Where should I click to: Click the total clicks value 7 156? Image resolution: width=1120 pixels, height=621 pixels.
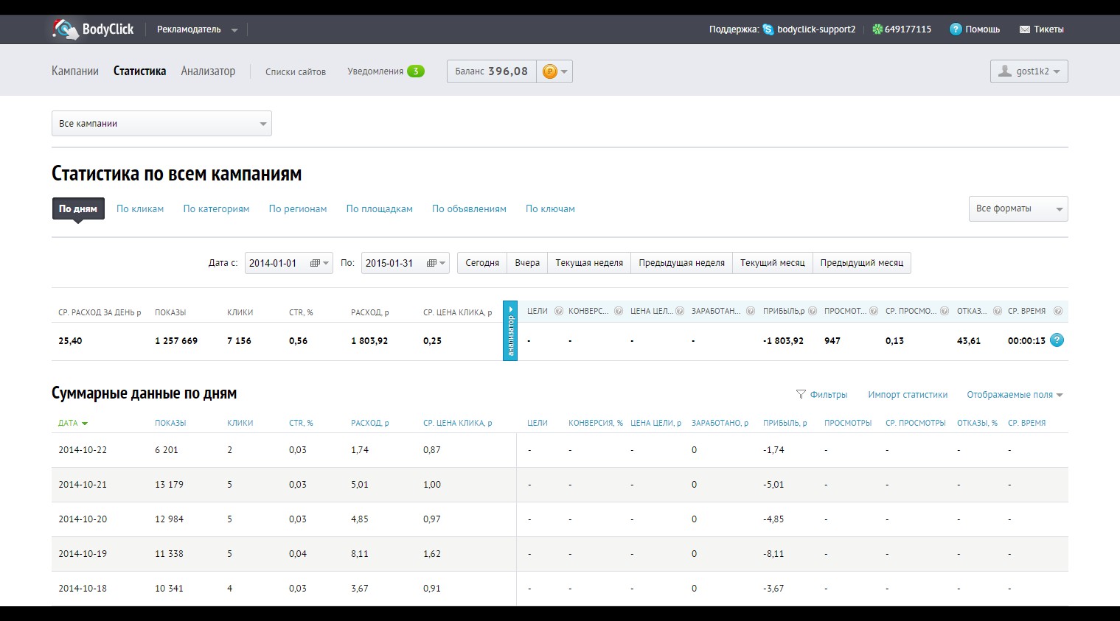[x=239, y=341]
